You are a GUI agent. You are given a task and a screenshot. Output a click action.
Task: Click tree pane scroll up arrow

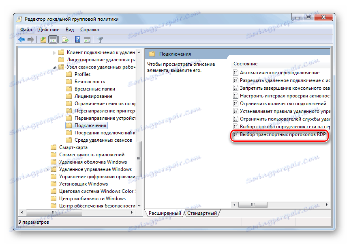point(139,52)
